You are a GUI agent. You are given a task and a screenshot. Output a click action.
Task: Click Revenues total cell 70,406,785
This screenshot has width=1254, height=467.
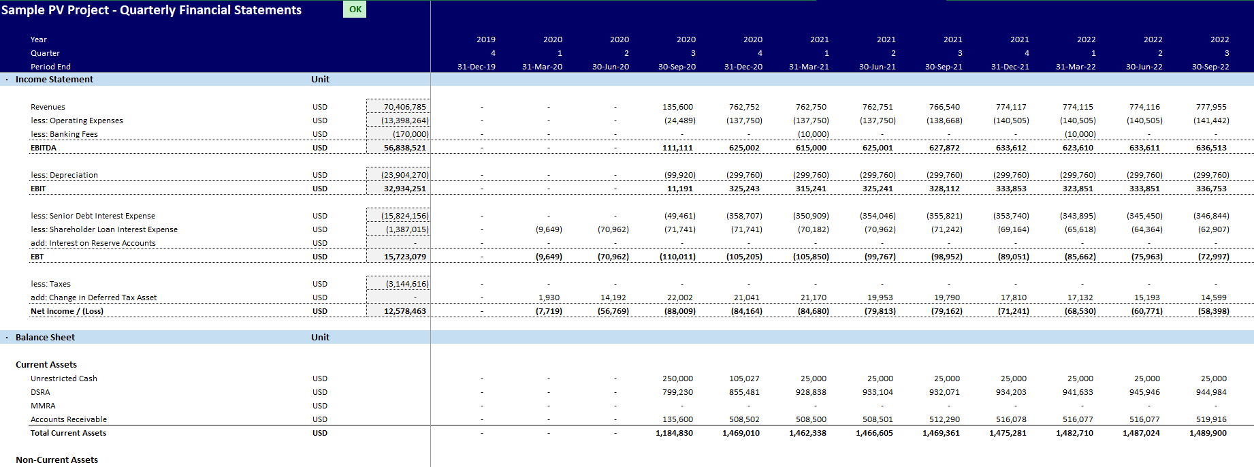(x=398, y=107)
